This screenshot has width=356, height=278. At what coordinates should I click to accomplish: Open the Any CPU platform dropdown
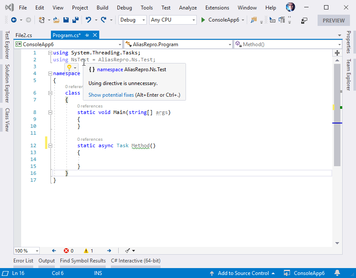tap(173, 20)
